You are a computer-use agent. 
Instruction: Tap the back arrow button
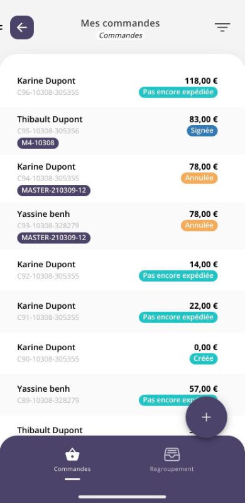(22, 28)
